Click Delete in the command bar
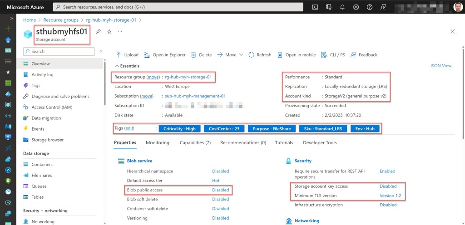The width and height of the screenshot is (465, 225). pyautogui.click(x=201, y=55)
